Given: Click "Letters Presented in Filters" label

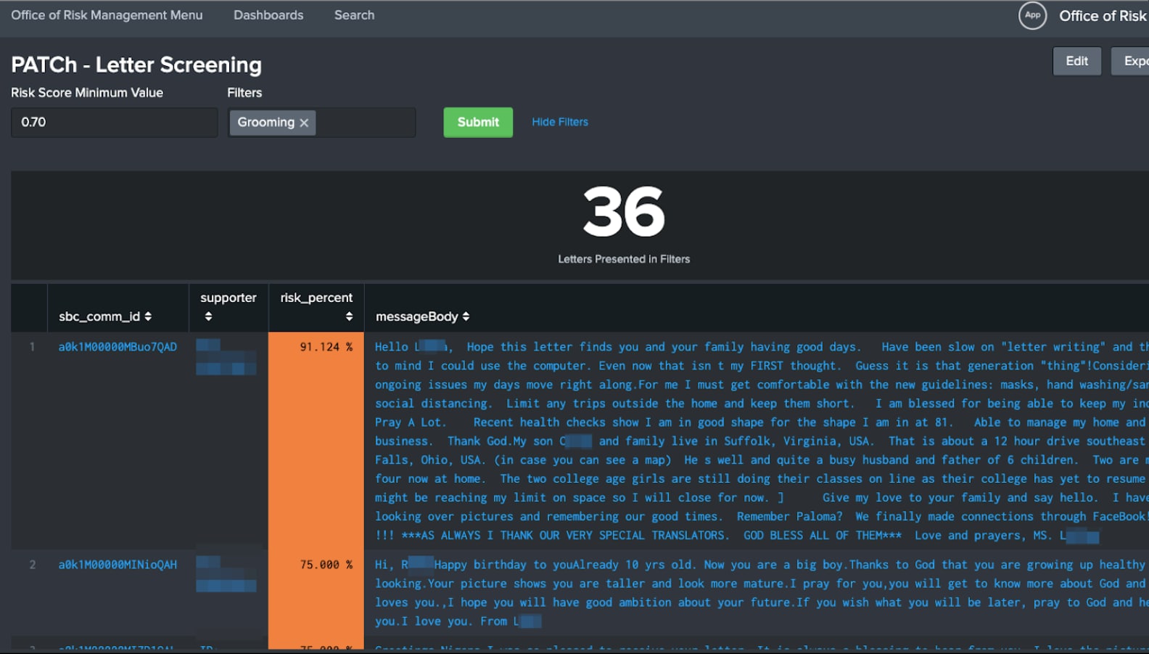Looking at the screenshot, I should tap(624, 259).
